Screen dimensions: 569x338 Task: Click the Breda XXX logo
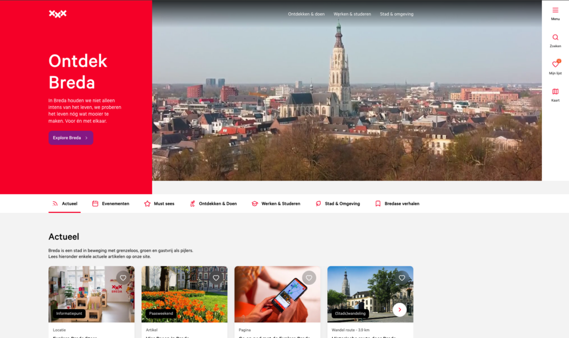[x=58, y=14]
